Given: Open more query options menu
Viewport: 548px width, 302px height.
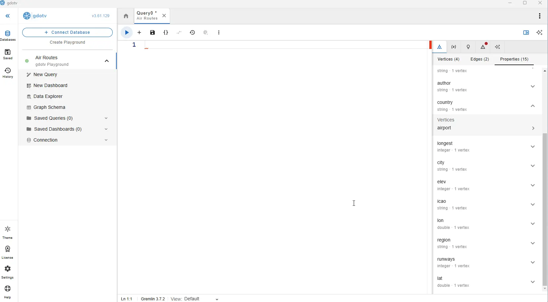Looking at the screenshot, I should click(x=219, y=32).
